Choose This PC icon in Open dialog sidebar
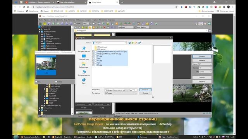The image size is (248, 139). coord(84,72)
